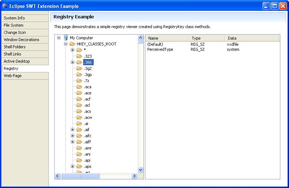
Task: Click the folder icon beside .aifc
Action: pos(79,136)
